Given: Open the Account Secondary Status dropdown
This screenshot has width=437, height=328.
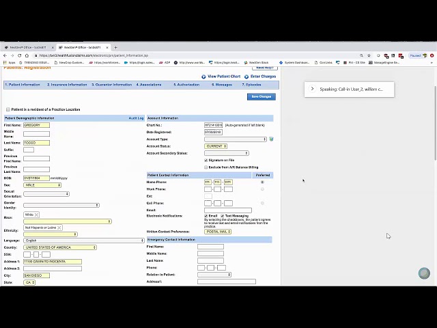Looking at the screenshot, I should coord(227,153).
